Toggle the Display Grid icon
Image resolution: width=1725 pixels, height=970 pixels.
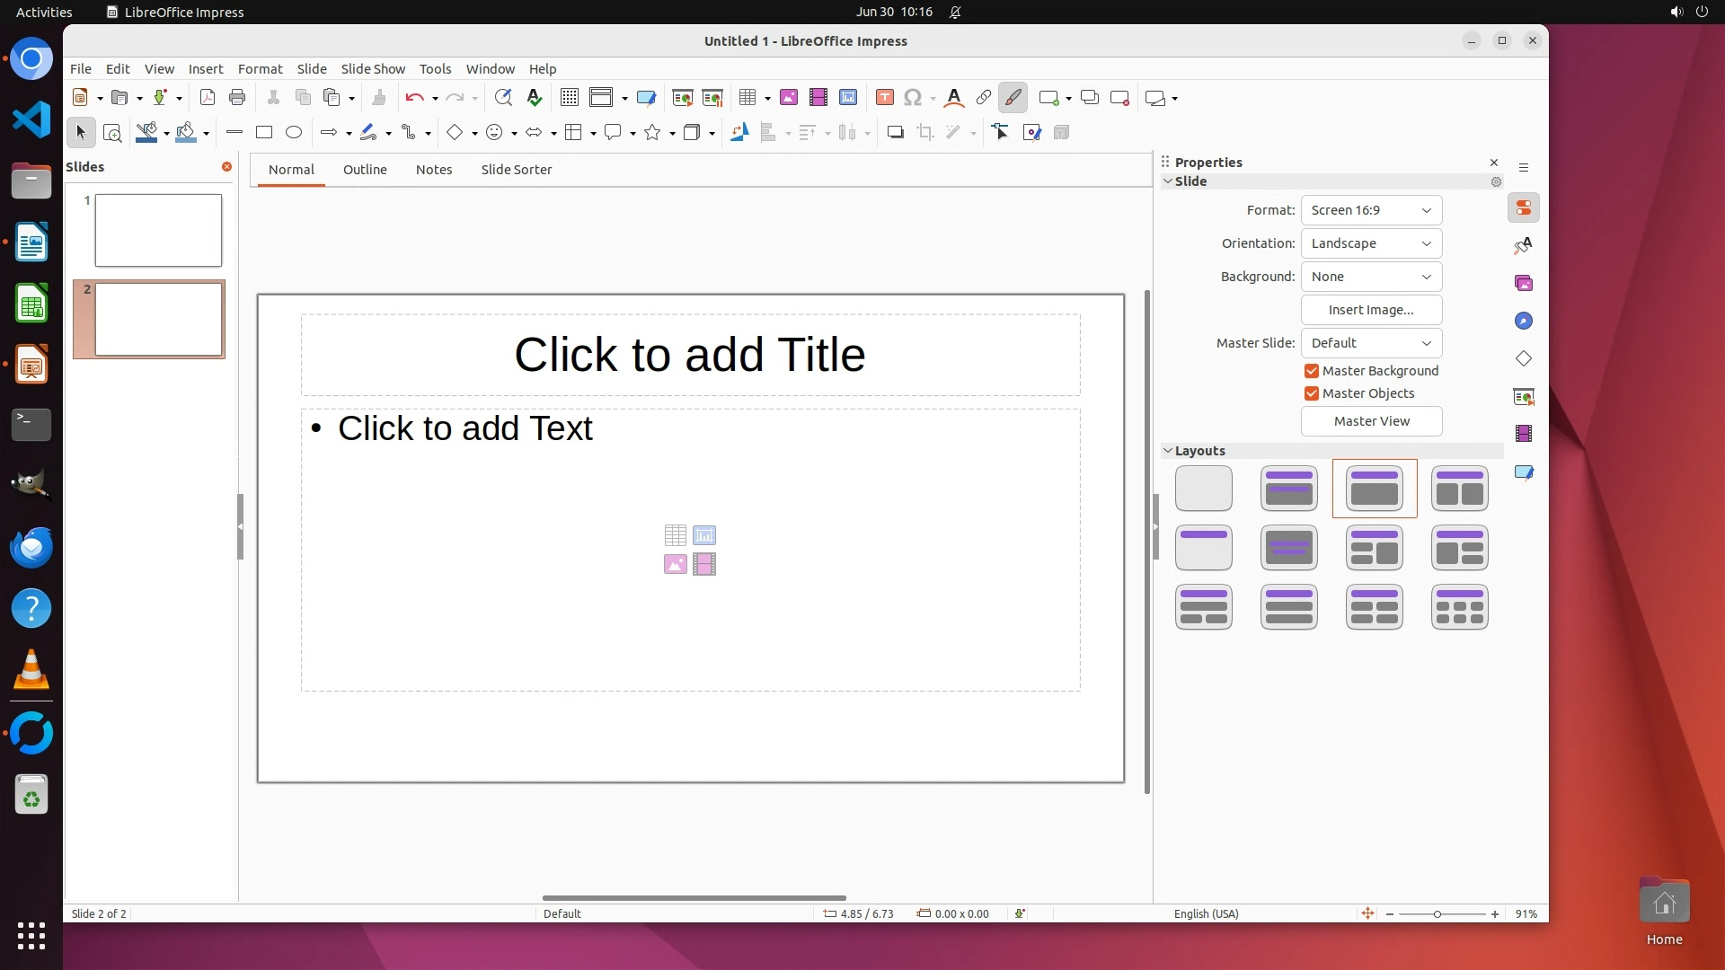pyautogui.click(x=570, y=98)
